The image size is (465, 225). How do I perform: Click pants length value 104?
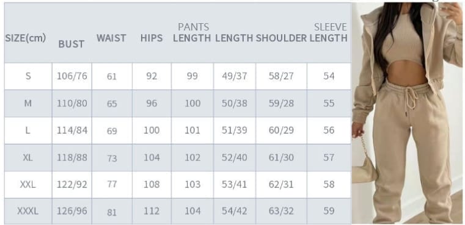(x=192, y=211)
